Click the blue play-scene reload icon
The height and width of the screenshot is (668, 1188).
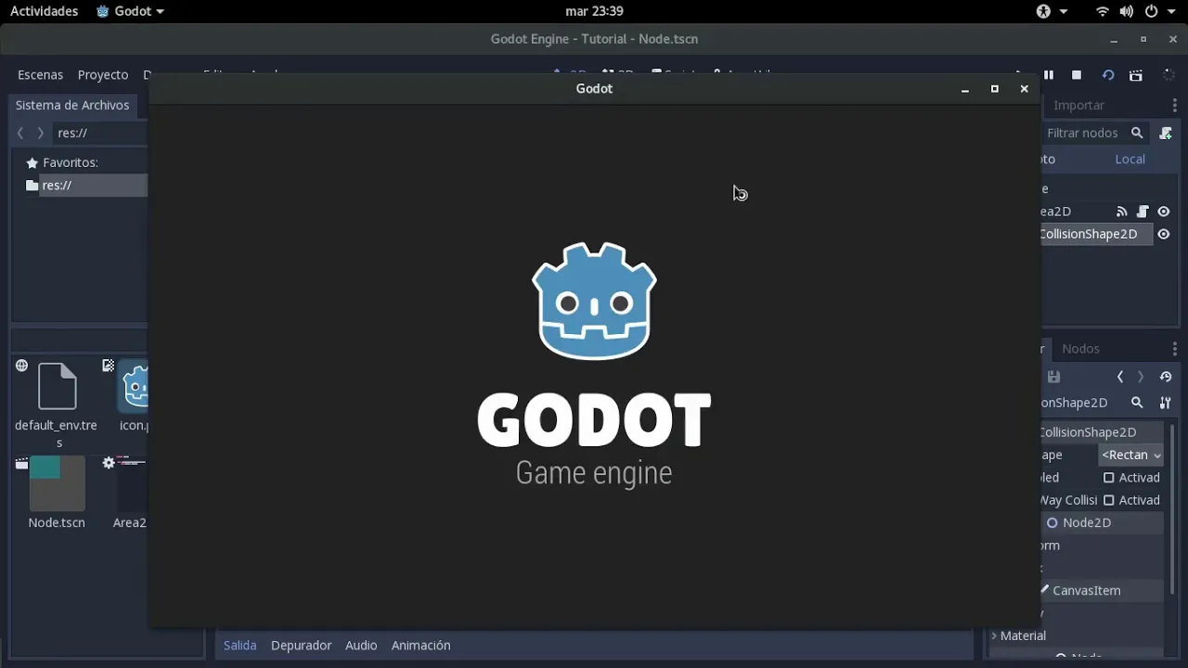pos(1107,75)
